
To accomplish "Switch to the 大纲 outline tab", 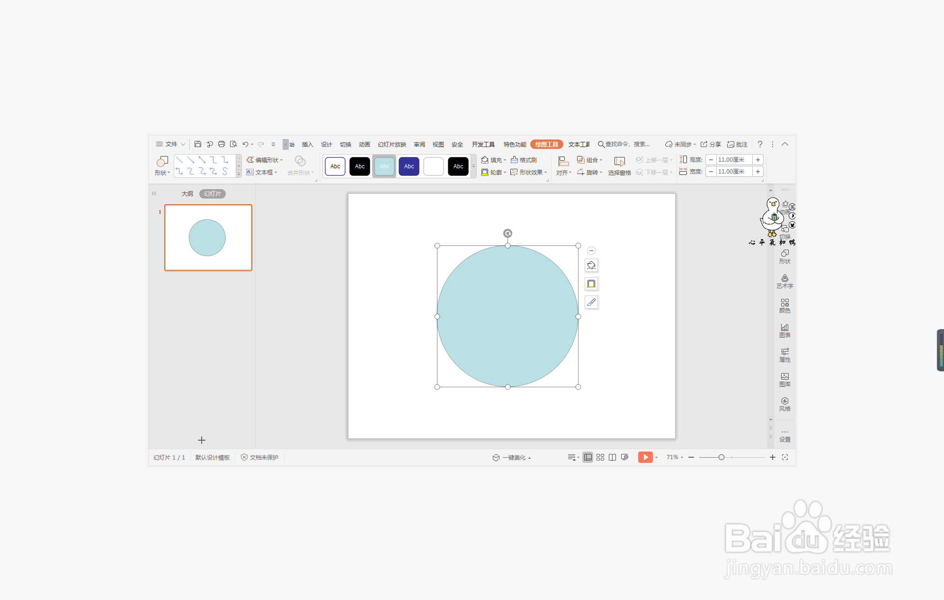I will 187,194.
